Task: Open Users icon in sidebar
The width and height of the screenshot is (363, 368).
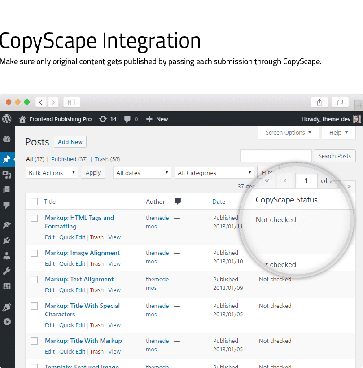Action: [7, 256]
